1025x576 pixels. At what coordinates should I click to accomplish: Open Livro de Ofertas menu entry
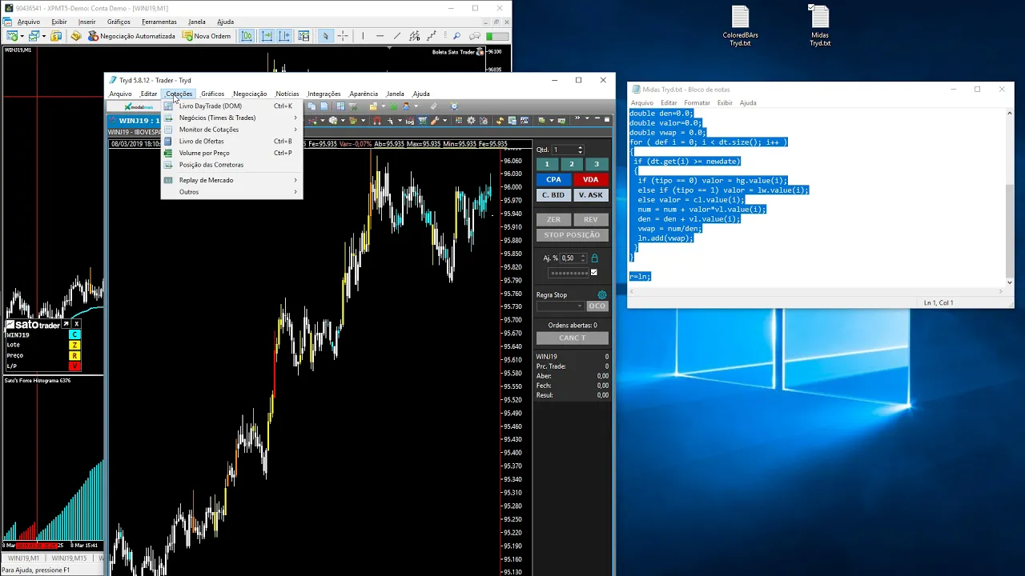[232, 142]
